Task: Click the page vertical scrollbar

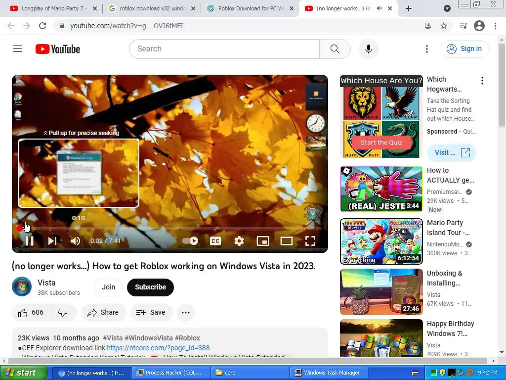Action: pos(502,86)
